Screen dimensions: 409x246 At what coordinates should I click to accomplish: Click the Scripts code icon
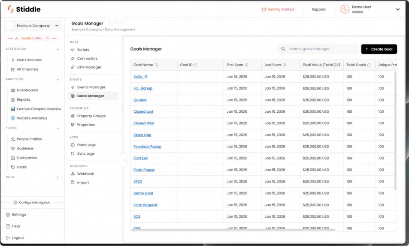point(73,50)
